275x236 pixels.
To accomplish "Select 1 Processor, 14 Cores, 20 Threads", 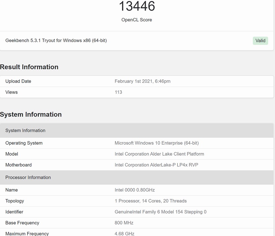I will [151, 201].
